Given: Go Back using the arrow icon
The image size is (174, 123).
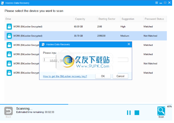Looking at the screenshot, I should [x=8, y=111].
